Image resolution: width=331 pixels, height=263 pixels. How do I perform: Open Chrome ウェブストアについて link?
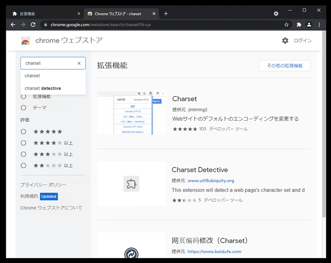[x=51, y=208]
